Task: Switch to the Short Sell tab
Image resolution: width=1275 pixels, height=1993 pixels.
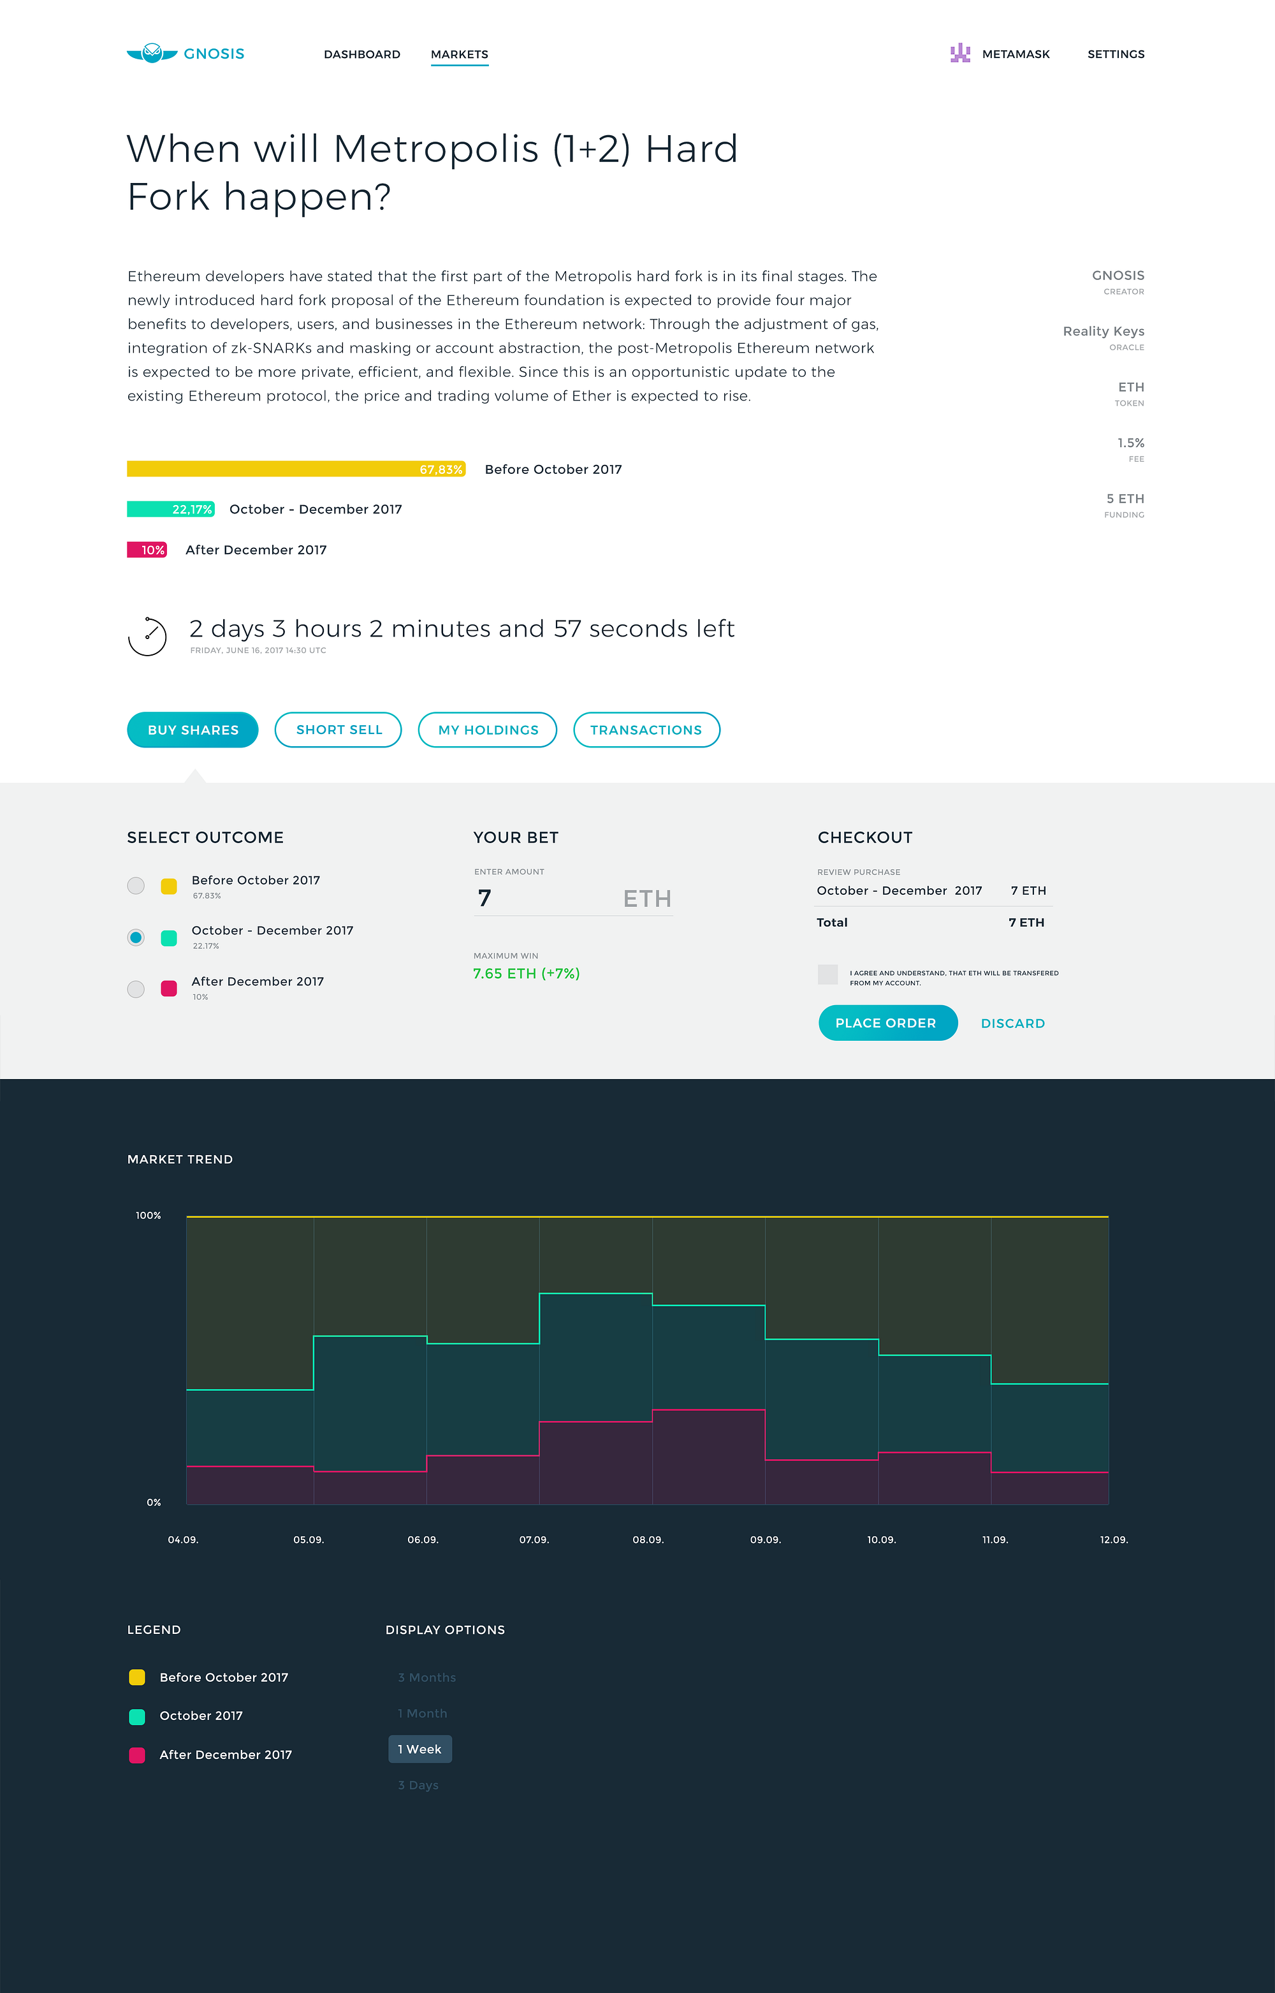Action: click(x=339, y=730)
